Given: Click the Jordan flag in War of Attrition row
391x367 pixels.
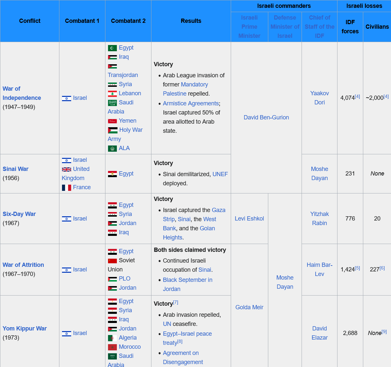Looking at the screenshot, I should [112, 288].
